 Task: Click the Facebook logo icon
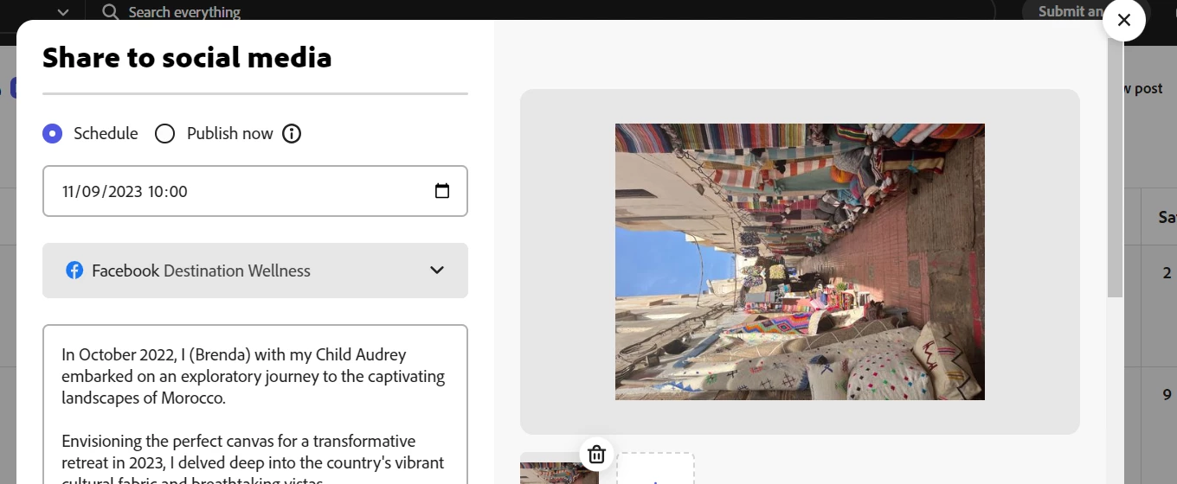click(75, 271)
